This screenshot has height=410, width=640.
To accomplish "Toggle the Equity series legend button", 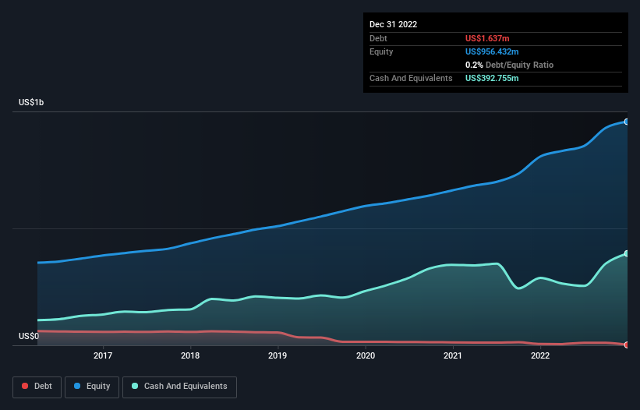I will coord(92,387).
